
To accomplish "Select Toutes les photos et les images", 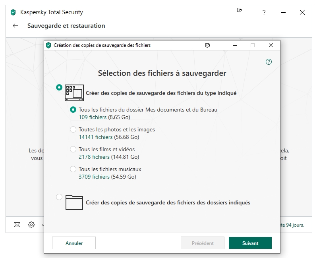I will pos(73,129).
